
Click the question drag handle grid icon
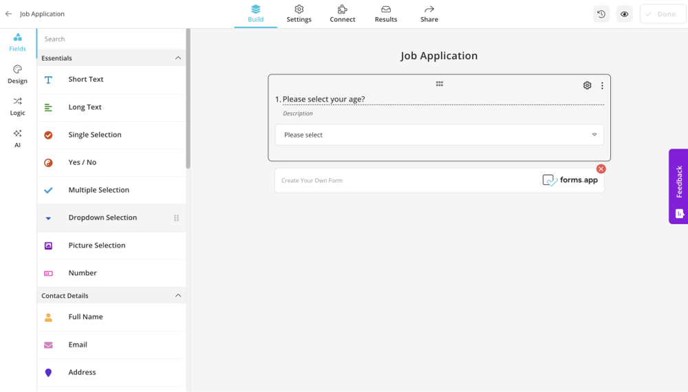click(439, 84)
